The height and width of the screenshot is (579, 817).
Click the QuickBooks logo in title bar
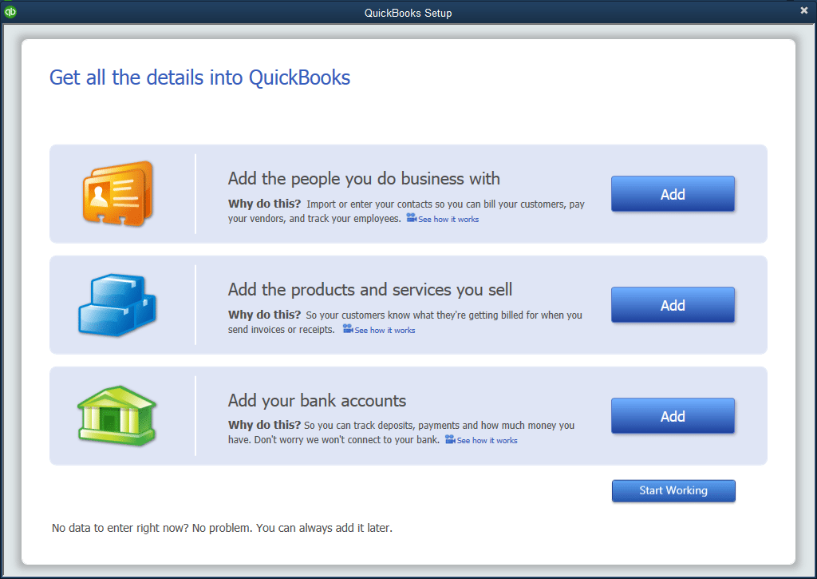click(10, 11)
